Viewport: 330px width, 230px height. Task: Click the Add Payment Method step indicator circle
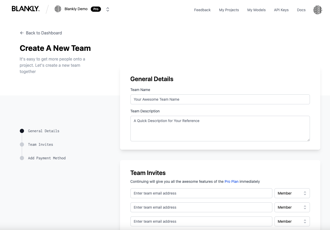click(22, 158)
